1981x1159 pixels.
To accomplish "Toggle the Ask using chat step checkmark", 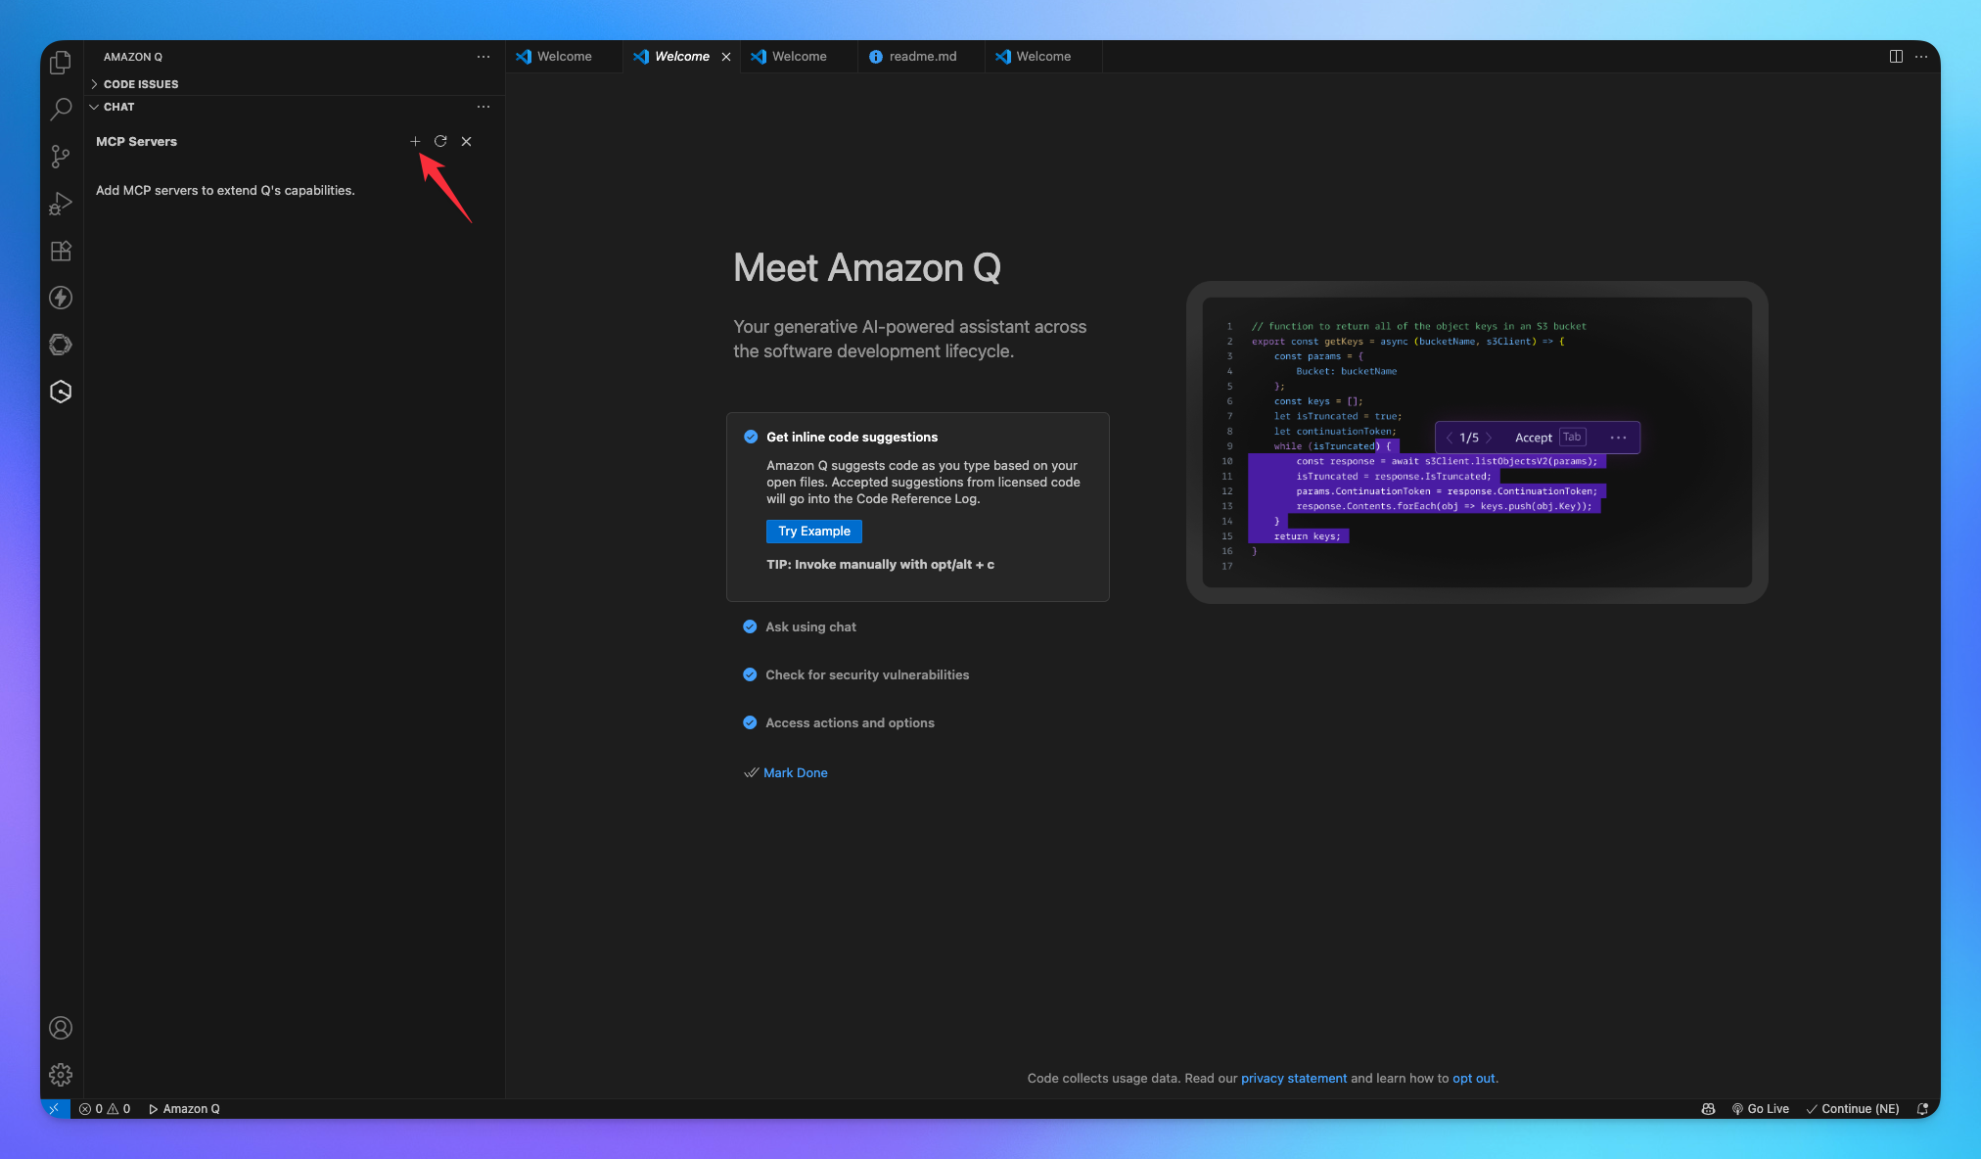I will tap(750, 627).
